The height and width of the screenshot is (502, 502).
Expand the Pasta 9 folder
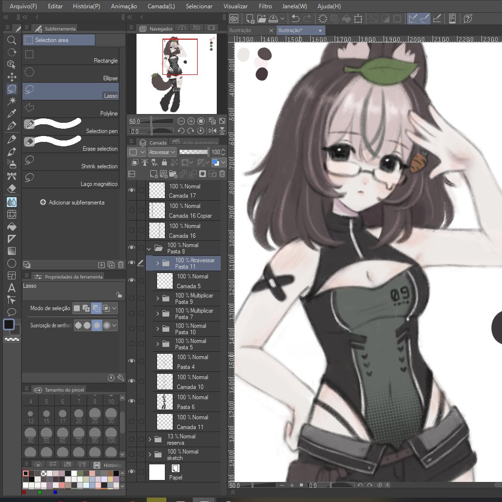[157, 298]
